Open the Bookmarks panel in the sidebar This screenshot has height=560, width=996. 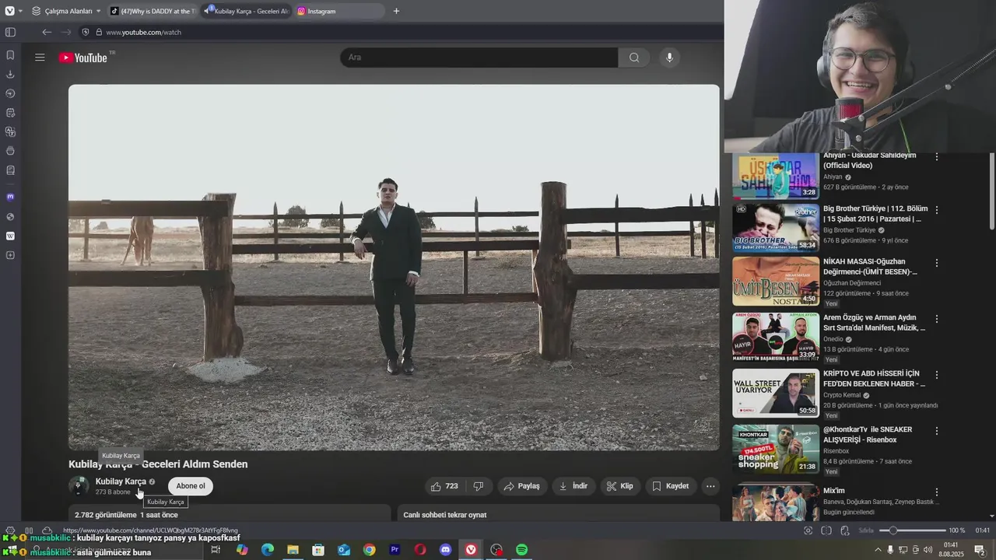[x=10, y=55]
